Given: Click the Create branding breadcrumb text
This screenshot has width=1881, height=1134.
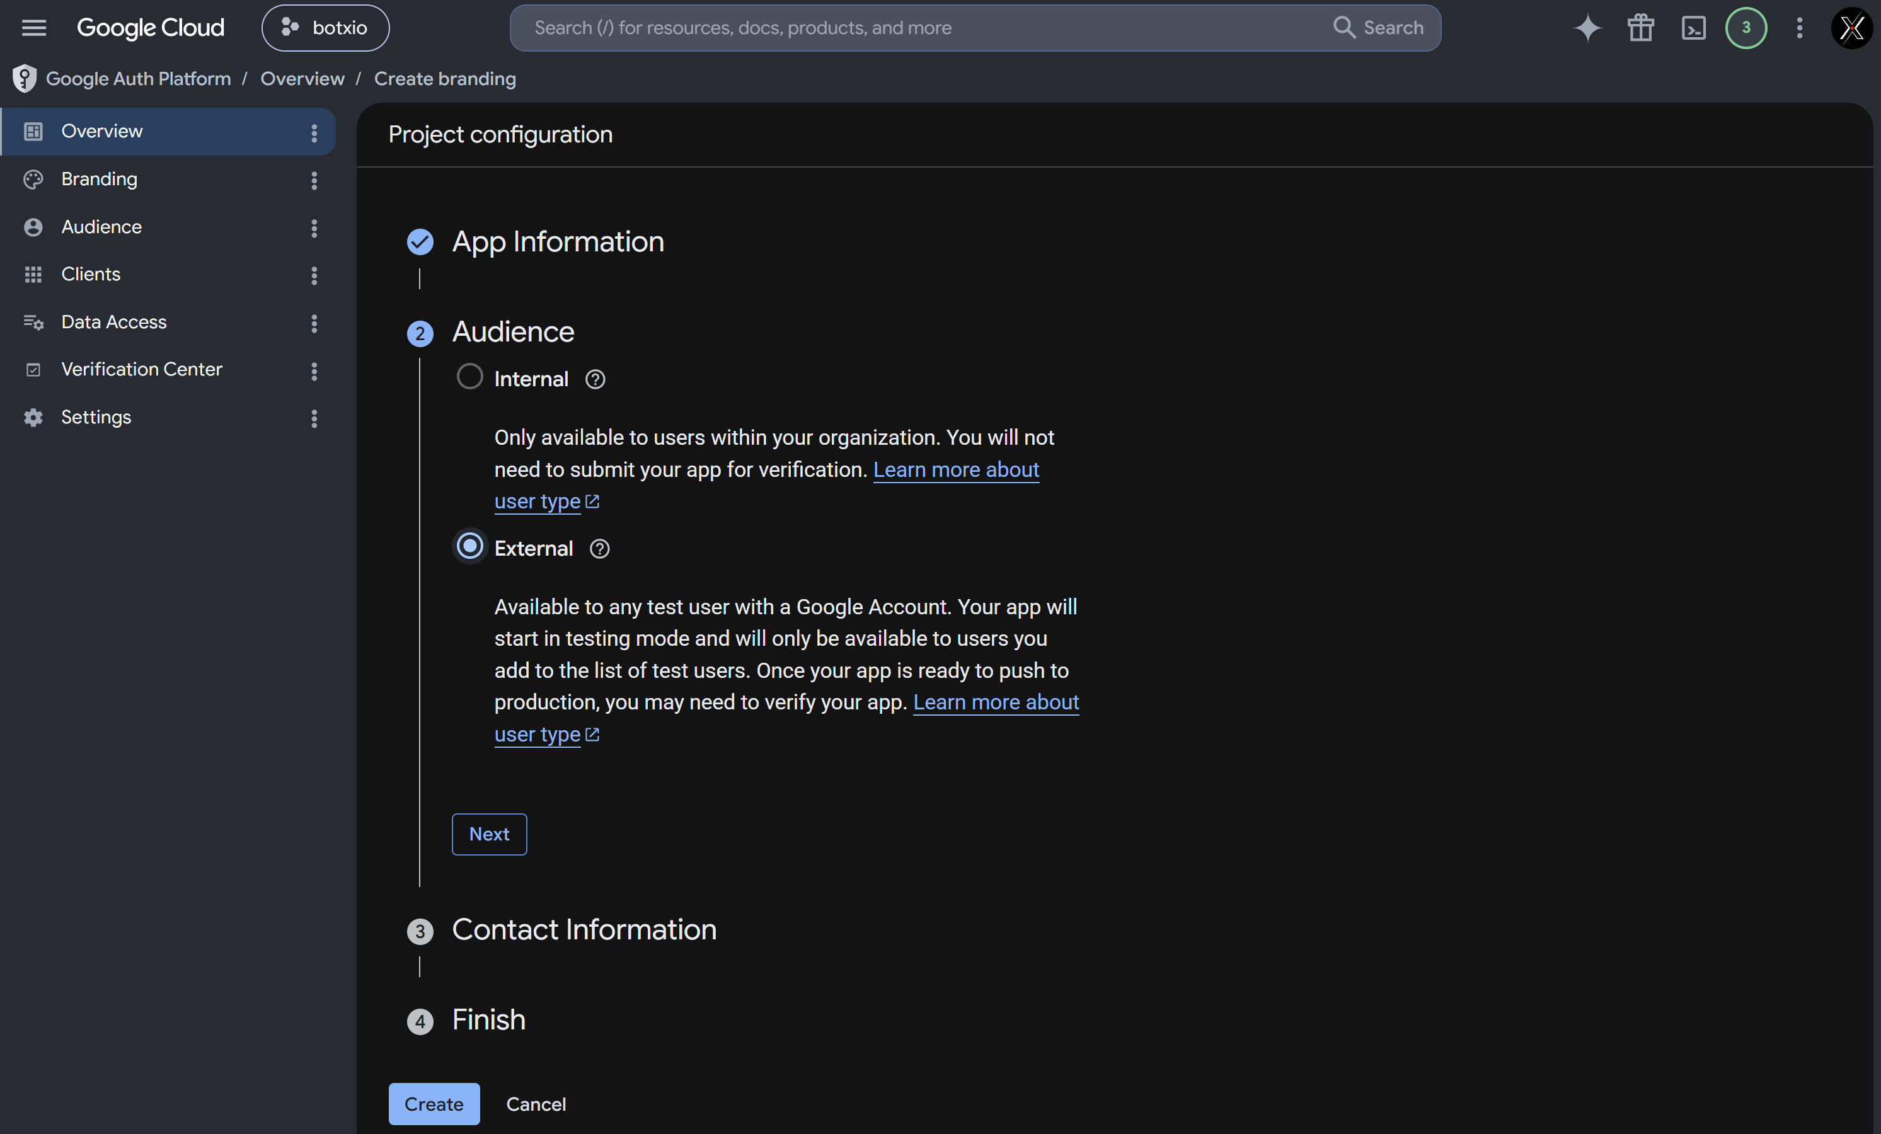Looking at the screenshot, I should pyautogui.click(x=445, y=79).
